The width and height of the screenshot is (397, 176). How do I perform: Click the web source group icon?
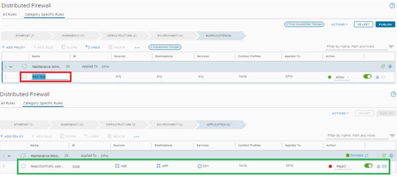[x=117, y=166]
